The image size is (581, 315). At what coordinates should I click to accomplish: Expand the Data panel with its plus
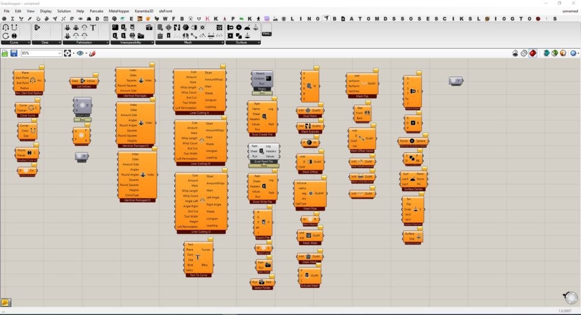(x=60, y=42)
